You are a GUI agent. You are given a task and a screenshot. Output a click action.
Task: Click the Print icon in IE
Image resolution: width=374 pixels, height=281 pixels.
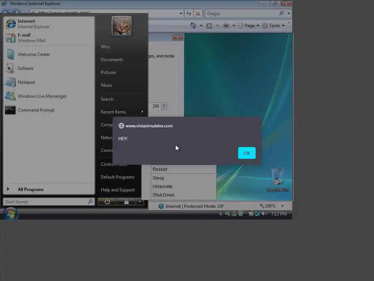pos(226,26)
